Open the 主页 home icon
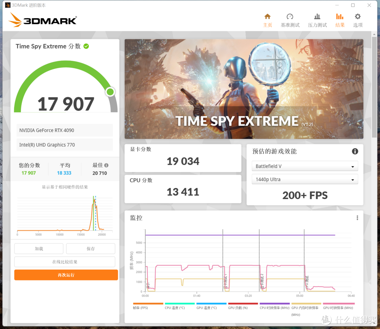Viewport: 380px width, 329px height. (x=267, y=17)
